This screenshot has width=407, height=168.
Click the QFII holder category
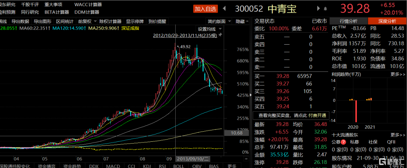pos(392,142)
